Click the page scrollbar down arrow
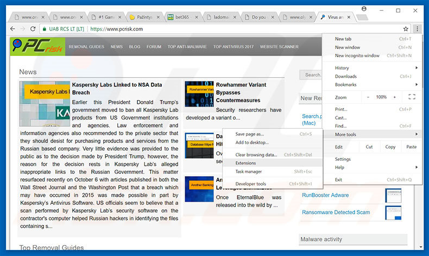 click(421, 247)
